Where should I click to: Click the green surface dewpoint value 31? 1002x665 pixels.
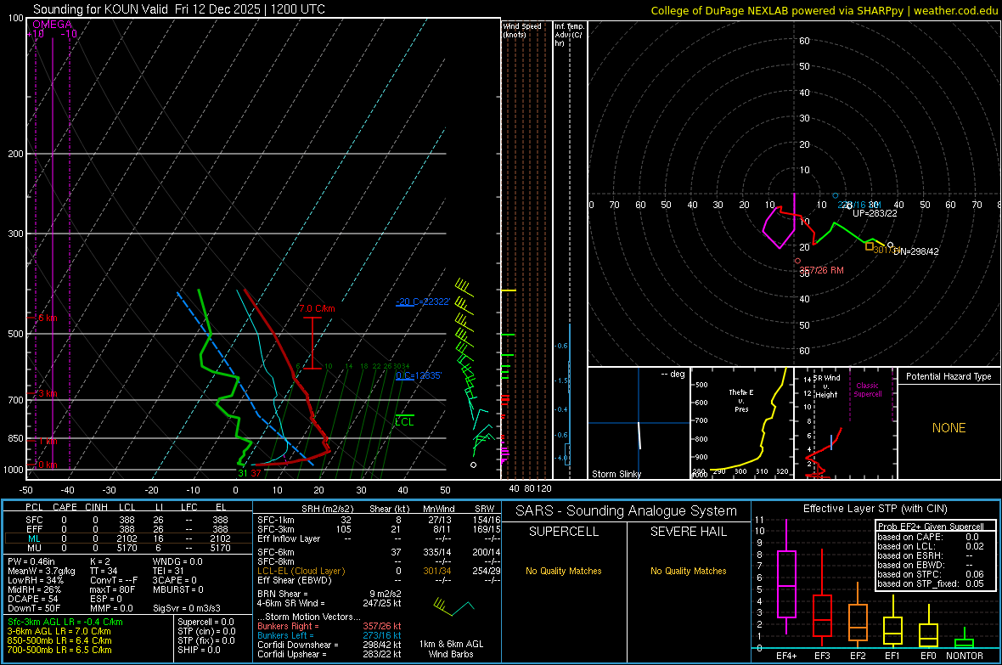[243, 474]
